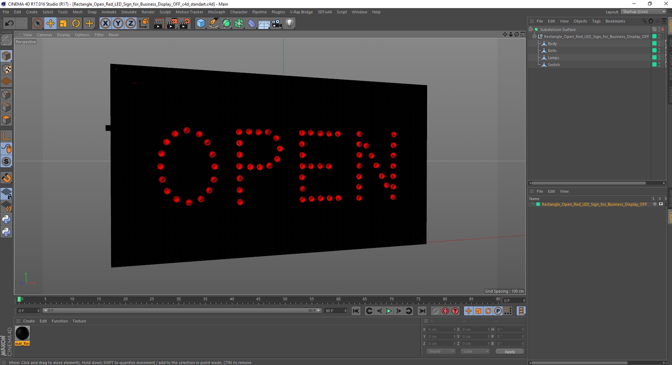
Task: Collapse the Rectangle_Open_Red_LED_Sign null object
Action: (x=535, y=37)
